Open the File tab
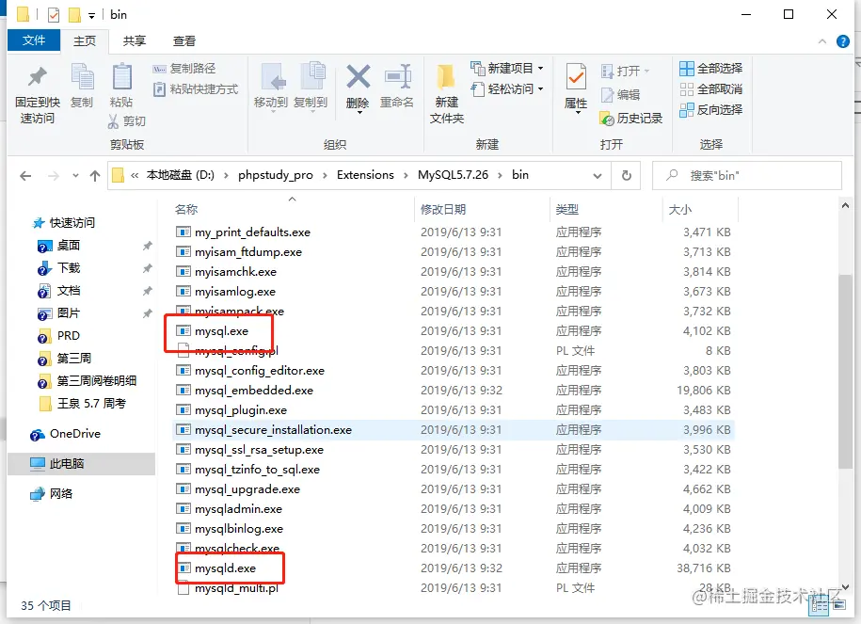The image size is (861, 624). [34, 40]
